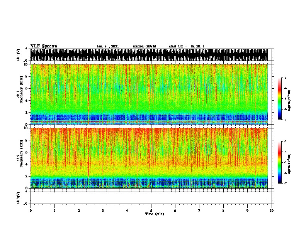Click the flat line in the ch.3 panel

coord(149,198)
